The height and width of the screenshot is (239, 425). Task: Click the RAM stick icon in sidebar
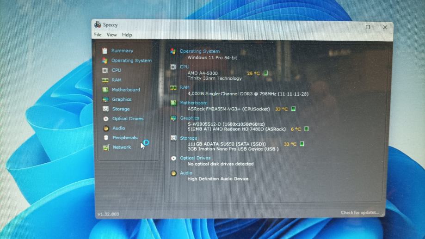point(105,80)
